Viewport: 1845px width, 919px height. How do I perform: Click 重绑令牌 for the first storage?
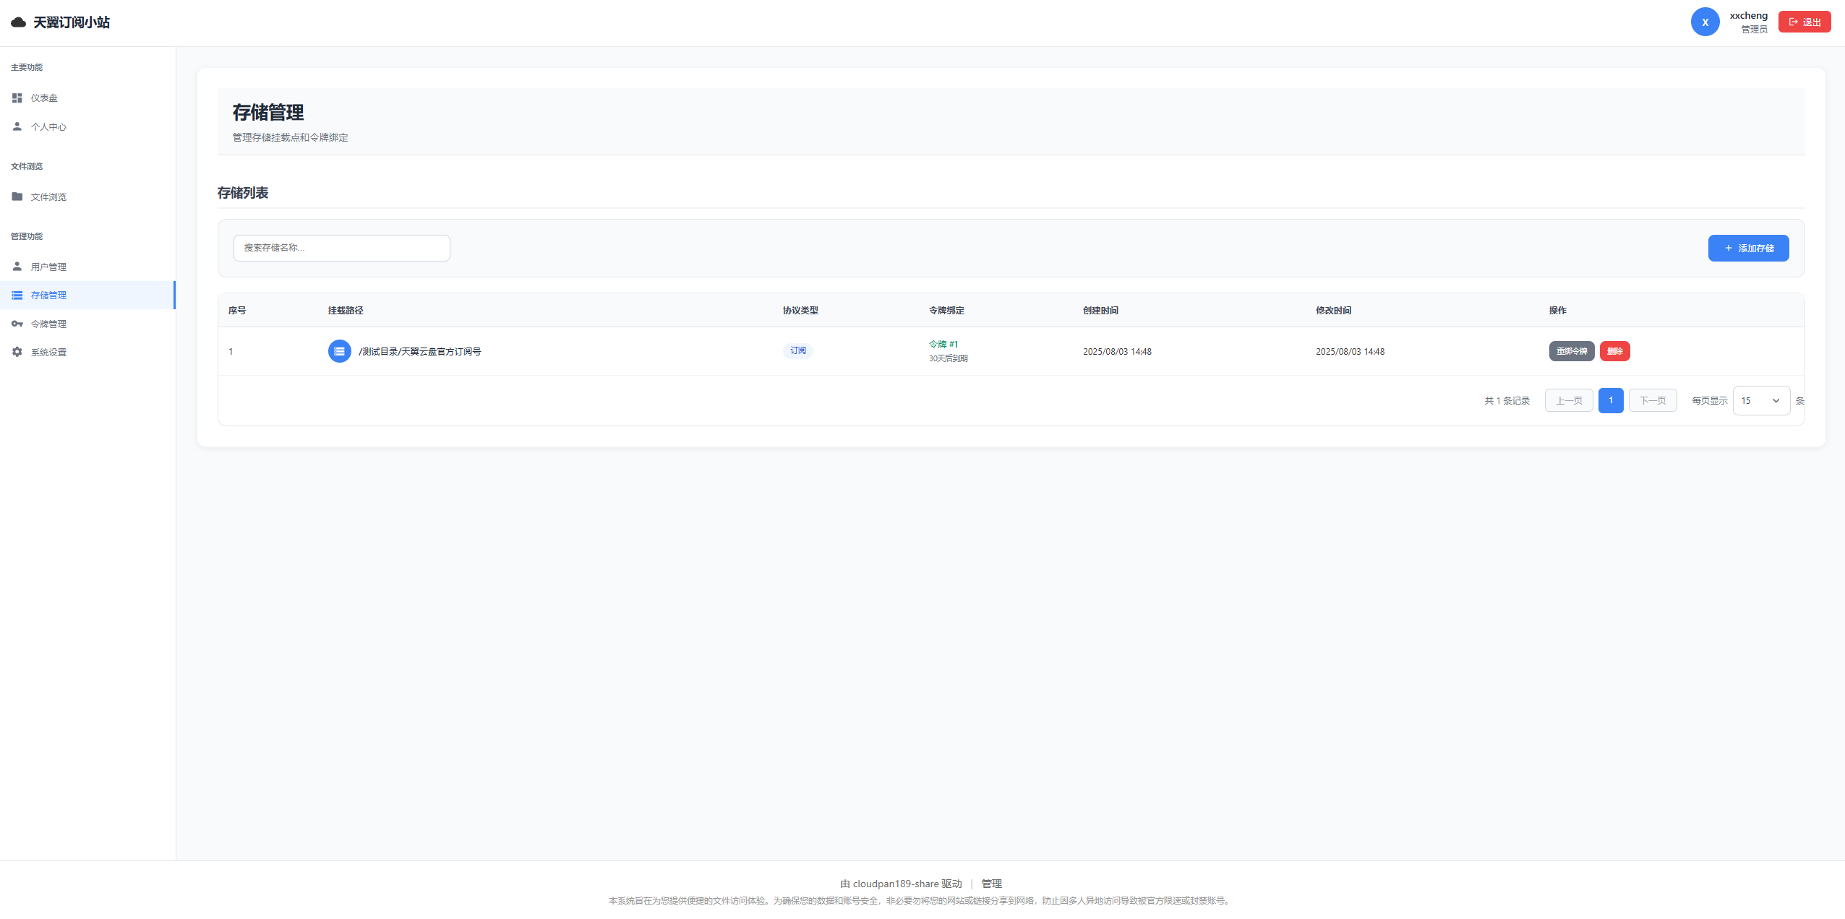click(x=1571, y=351)
